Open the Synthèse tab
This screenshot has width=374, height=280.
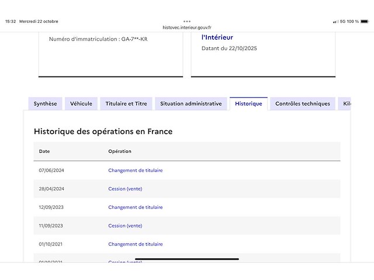(45, 104)
